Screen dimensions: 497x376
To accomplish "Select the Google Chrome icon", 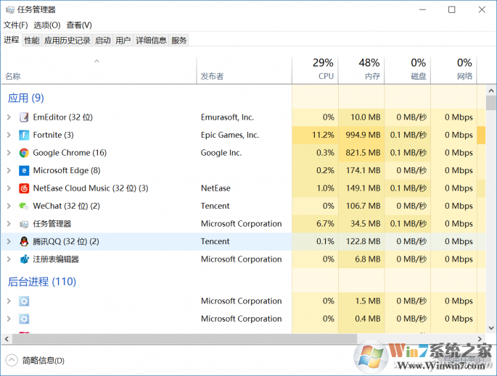I will [x=24, y=153].
